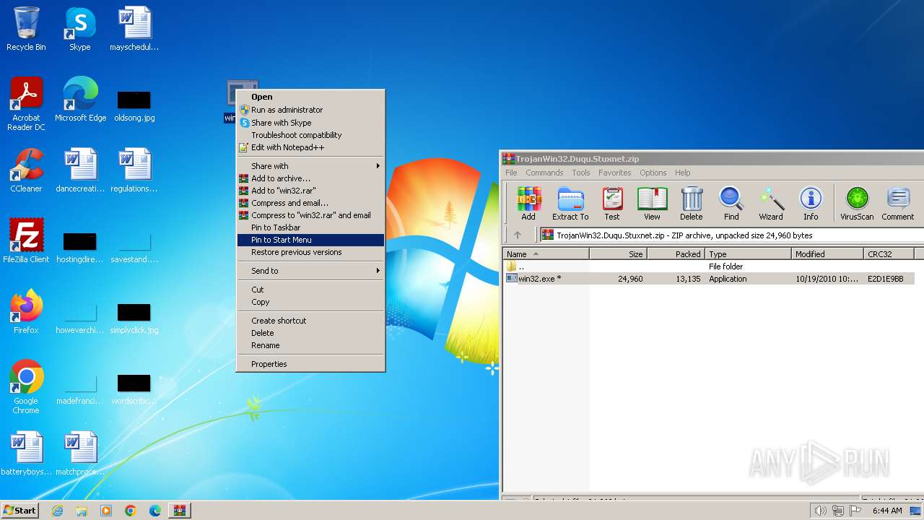This screenshot has width=924, height=520.
Task: Sort archive list by Name column
Action: (546, 254)
